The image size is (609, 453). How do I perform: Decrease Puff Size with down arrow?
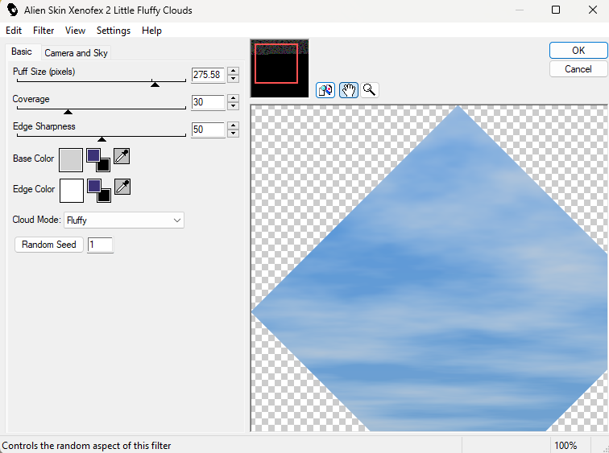point(233,78)
